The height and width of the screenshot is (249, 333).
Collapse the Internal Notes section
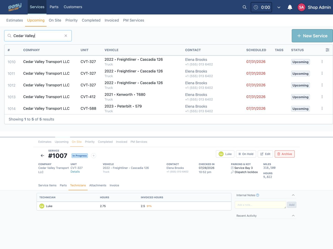point(293,195)
